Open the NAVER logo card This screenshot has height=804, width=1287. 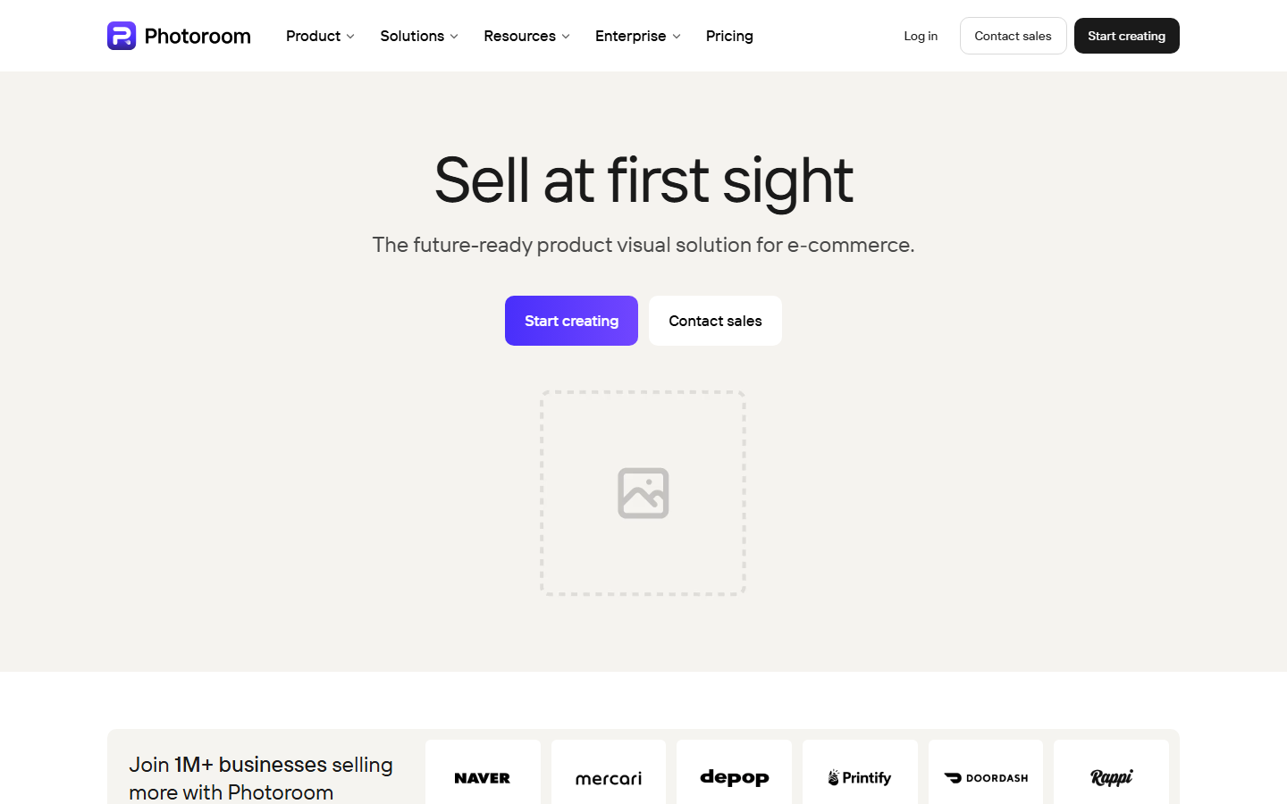point(483,774)
